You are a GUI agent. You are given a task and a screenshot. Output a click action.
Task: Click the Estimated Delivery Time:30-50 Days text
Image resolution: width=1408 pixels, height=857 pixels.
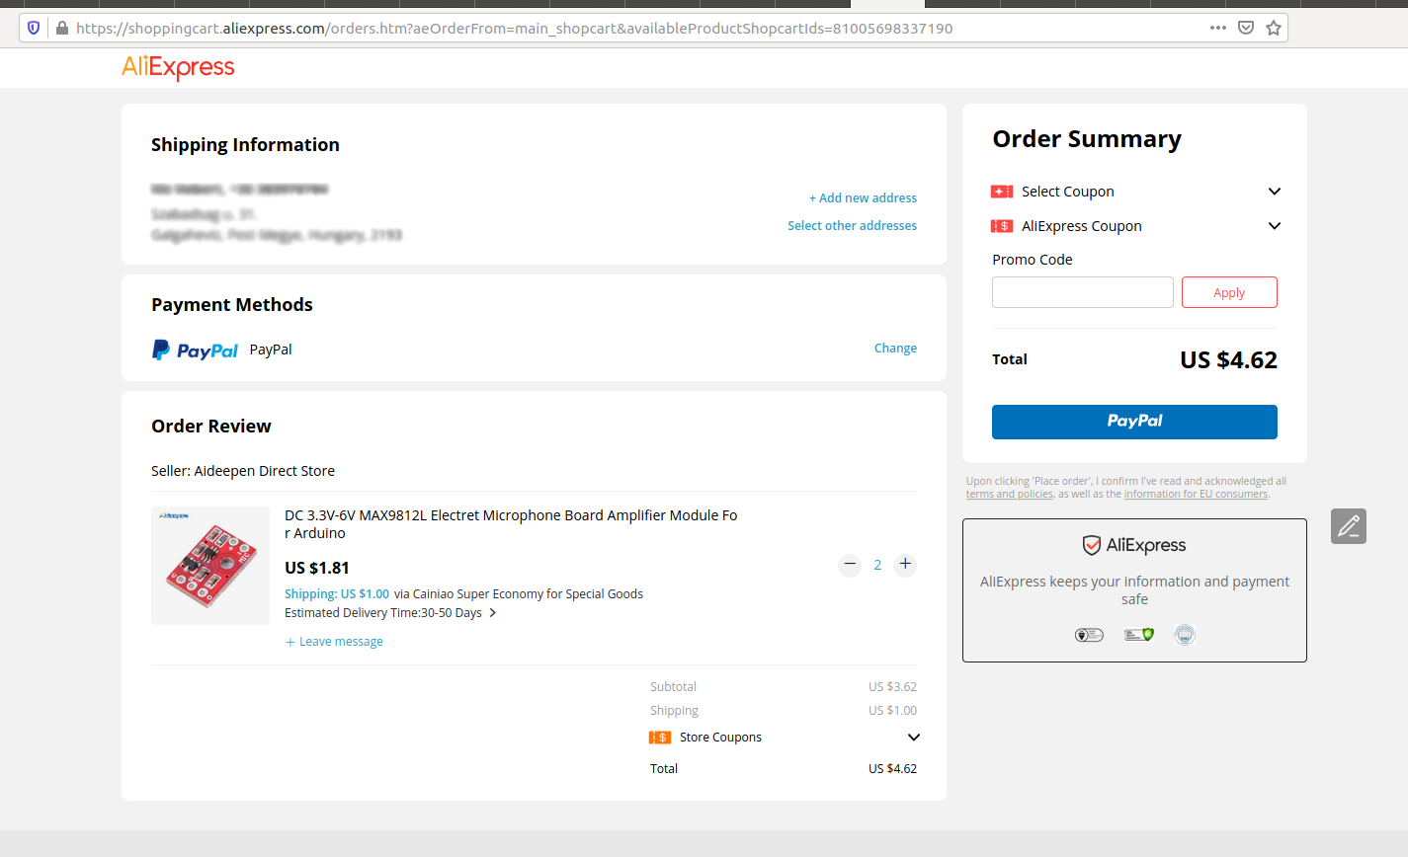click(x=383, y=613)
